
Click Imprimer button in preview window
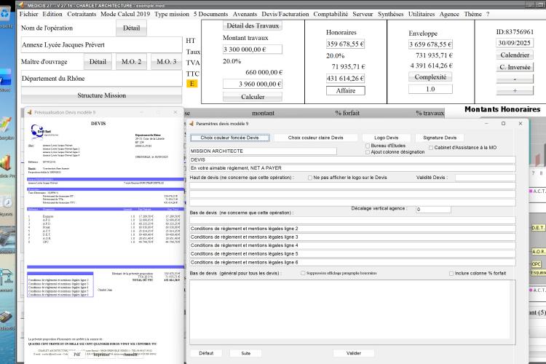pos(101,355)
